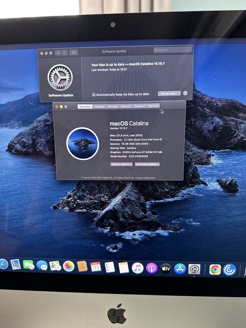The height and width of the screenshot is (328, 246).
Task: Open System Preferences from the Dock
Action: click(x=194, y=269)
